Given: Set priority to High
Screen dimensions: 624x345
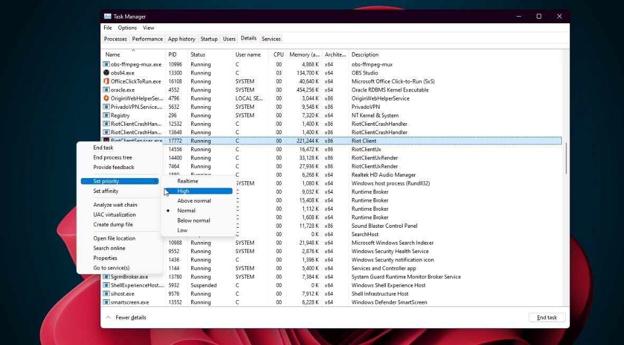Looking at the screenshot, I should point(183,191).
